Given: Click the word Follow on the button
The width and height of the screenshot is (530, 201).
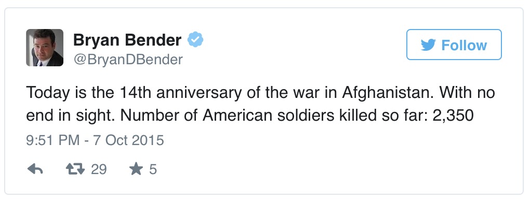Looking at the screenshot, I should click(464, 45).
